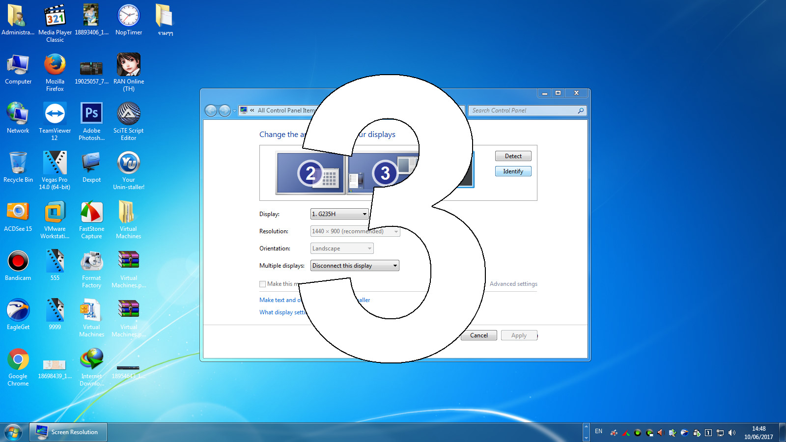Click the Identify button
Viewport: 786px width, 442px height.
tap(513, 171)
